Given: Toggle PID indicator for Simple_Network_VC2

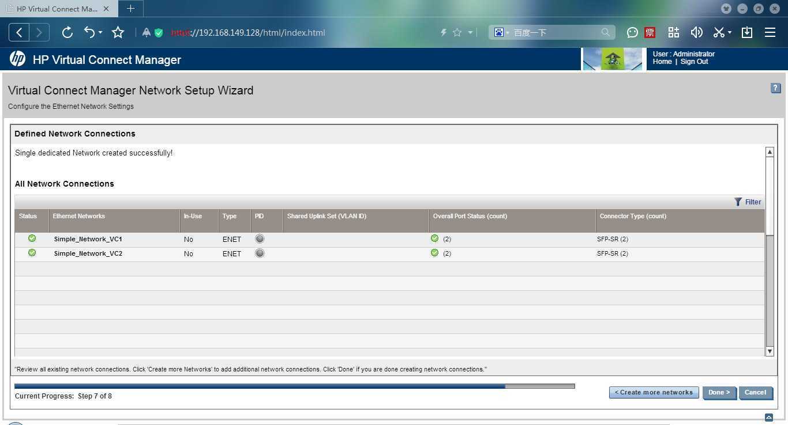Looking at the screenshot, I should pos(260,253).
